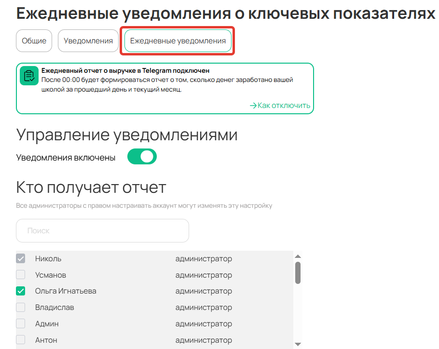This screenshot has width=439, height=349.
Task: Open the Как отключить link
Action: pos(280,106)
